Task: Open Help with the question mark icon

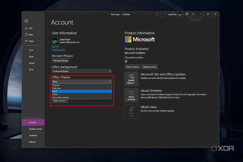Action: click(193, 14)
